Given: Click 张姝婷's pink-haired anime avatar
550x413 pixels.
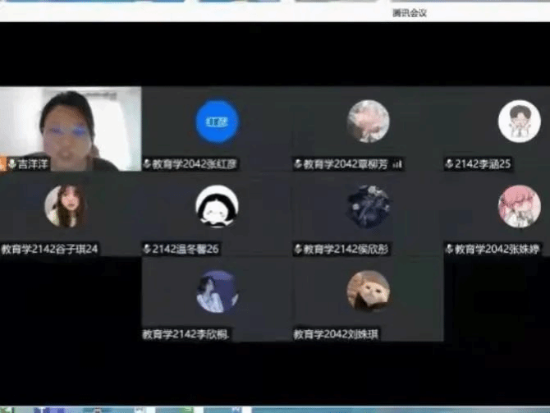Looking at the screenshot, I should tap(519, 206).
